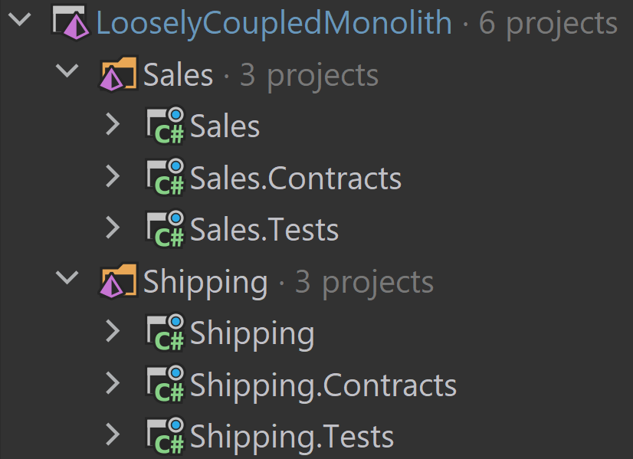Click the Sales C# project icon

[x=165, y=126]
